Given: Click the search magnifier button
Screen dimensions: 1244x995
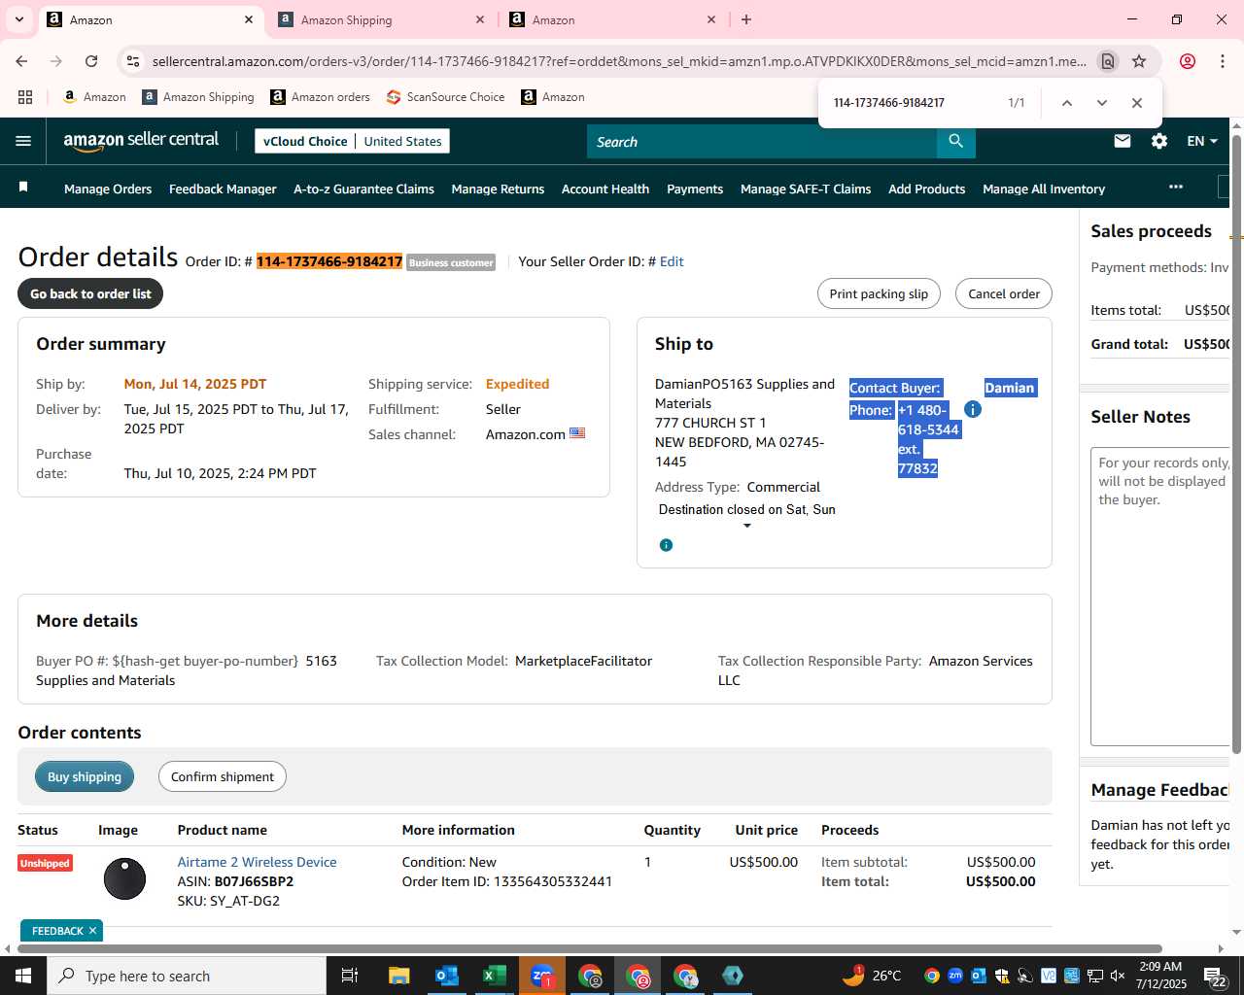Looking at the screenshot, I should (x=956, y=142).
